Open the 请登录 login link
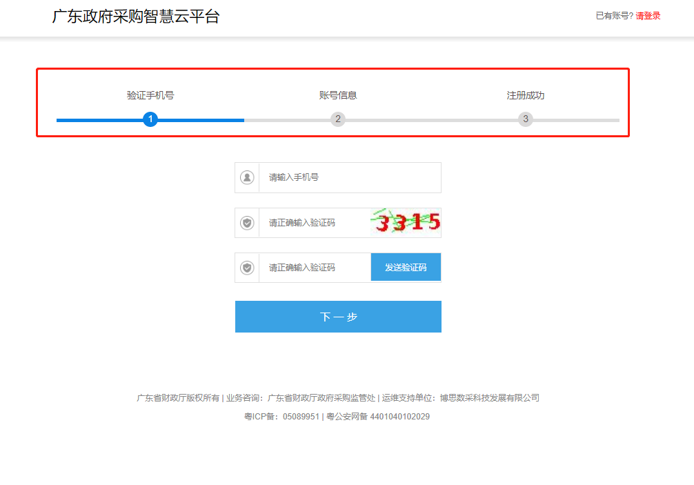Screen dimensions: 694x485 coord(648,16)
